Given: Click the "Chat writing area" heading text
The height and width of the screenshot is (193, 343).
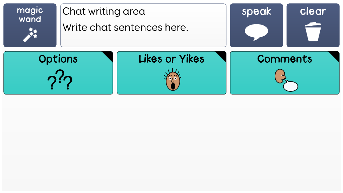Looking at the screenshot, I should [x=104, y=11].
